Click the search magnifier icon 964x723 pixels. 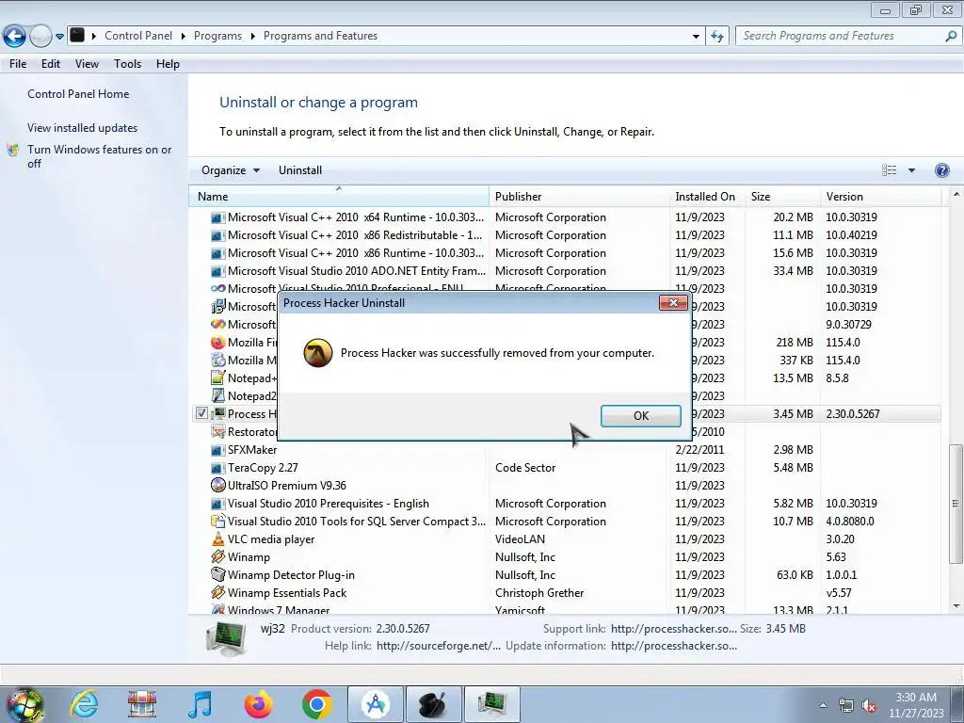[x=951, y=36]
